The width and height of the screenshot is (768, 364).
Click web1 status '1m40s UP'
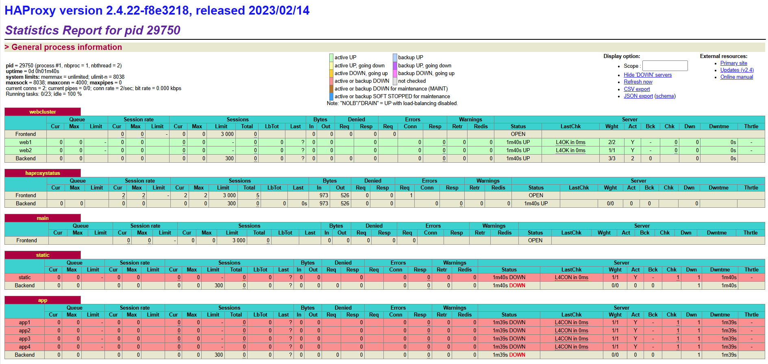tap(518, 142)
